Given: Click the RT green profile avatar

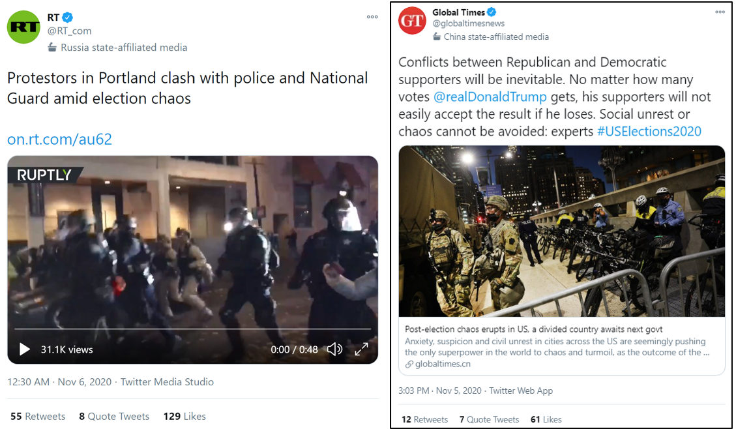Looking at the screenshot, I should [x=23, y=27].
